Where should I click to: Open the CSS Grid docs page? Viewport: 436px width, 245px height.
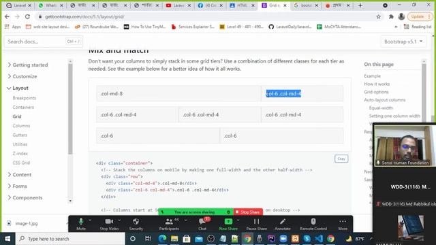point(21,163)
